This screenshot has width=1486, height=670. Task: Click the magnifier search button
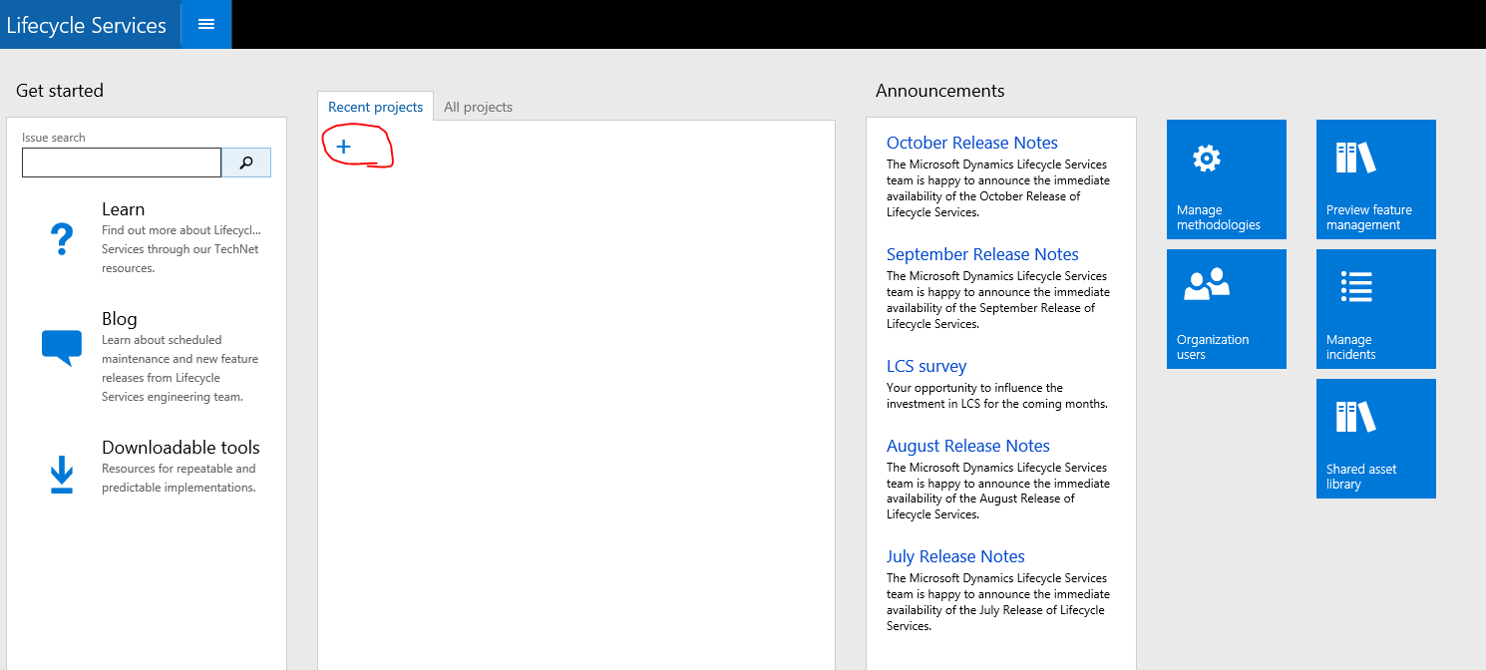246,163
